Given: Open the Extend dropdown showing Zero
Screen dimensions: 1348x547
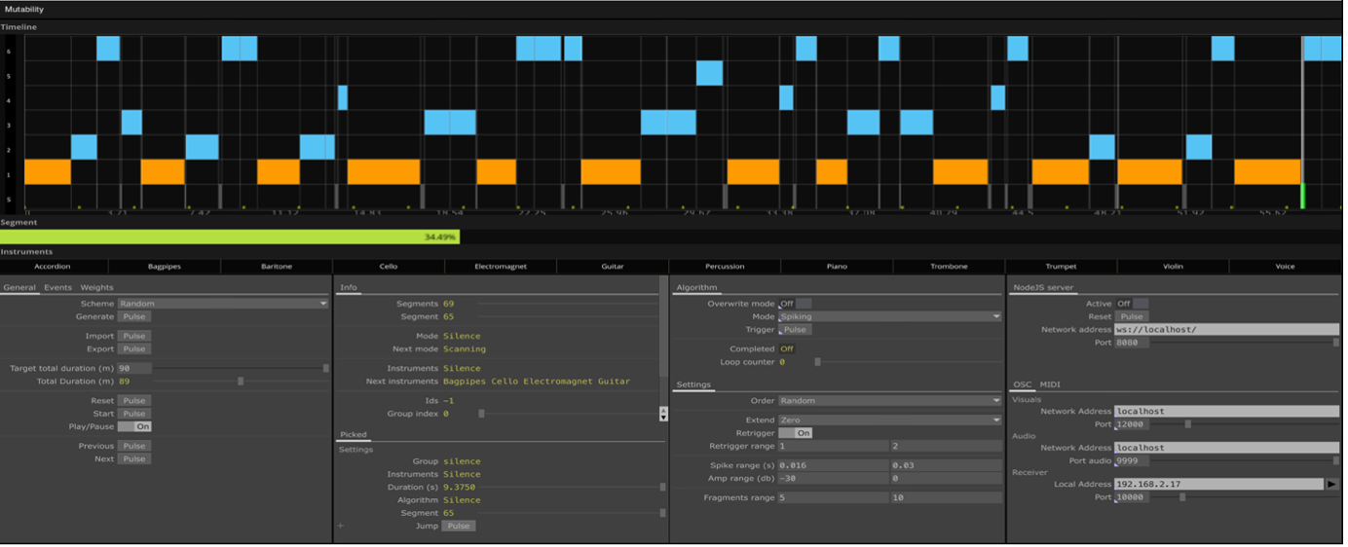Looking at the screenshot, I should tap(889, 420).
